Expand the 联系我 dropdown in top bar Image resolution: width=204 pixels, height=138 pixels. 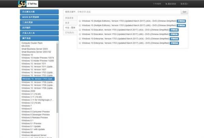[184, 4]
